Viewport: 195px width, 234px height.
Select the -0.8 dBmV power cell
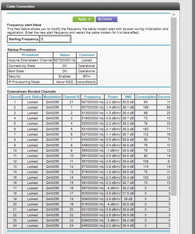tap(113, 118)
